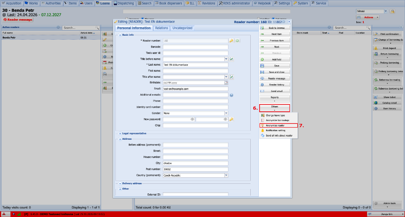Open the Dětské dropdown at top right

click(386, 11)
